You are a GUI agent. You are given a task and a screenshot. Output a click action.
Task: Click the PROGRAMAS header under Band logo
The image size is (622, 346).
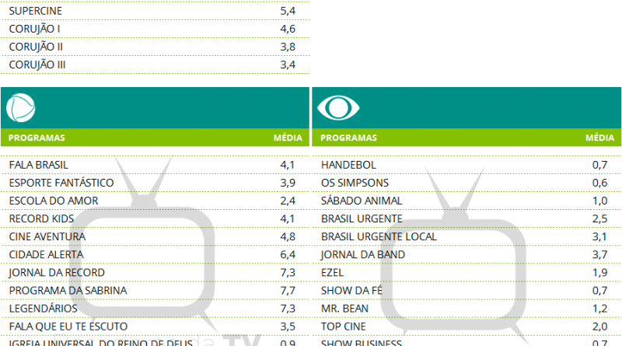[348, 138]
